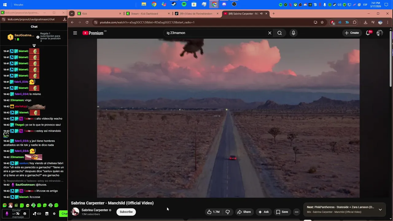This screenshot has height=221, width=393.
Task: Open the emoji picker in Kick chat
Action: click(25, 214)
